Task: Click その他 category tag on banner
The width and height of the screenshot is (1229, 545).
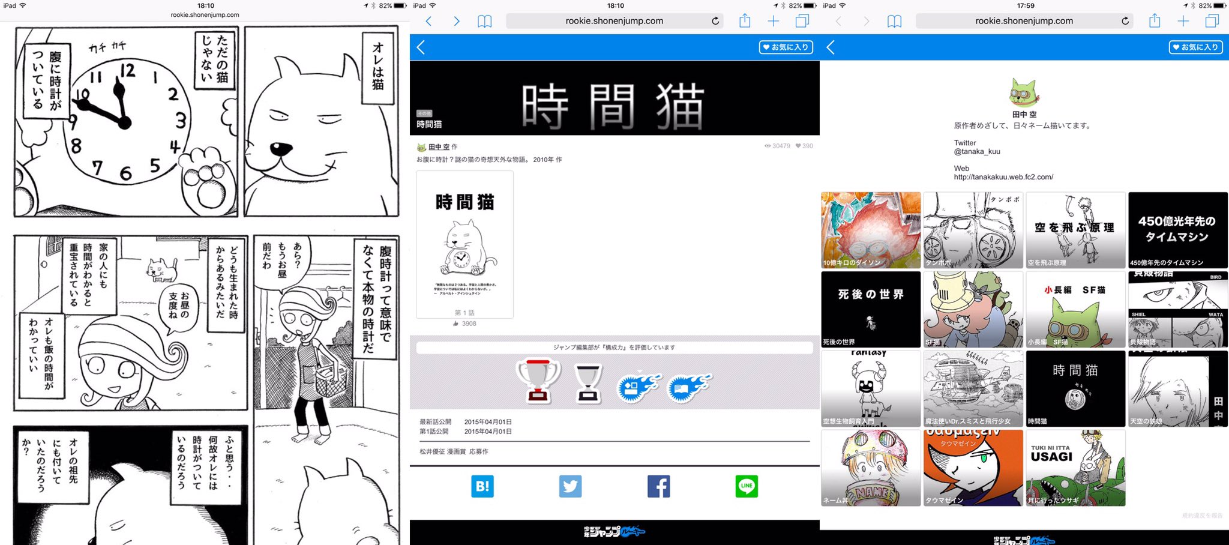Action: click(x=424, y=113)
